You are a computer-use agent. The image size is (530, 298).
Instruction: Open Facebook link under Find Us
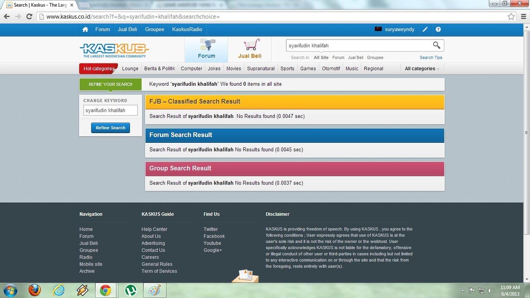pyautogui.click(x=214, y=236)
